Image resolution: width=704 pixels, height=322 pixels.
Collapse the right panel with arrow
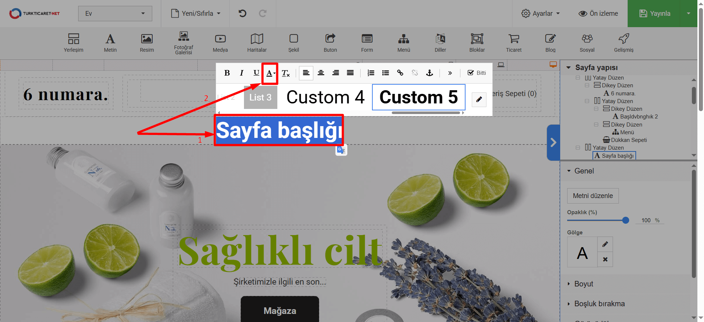pyautogui.click(x=553, y=143)
